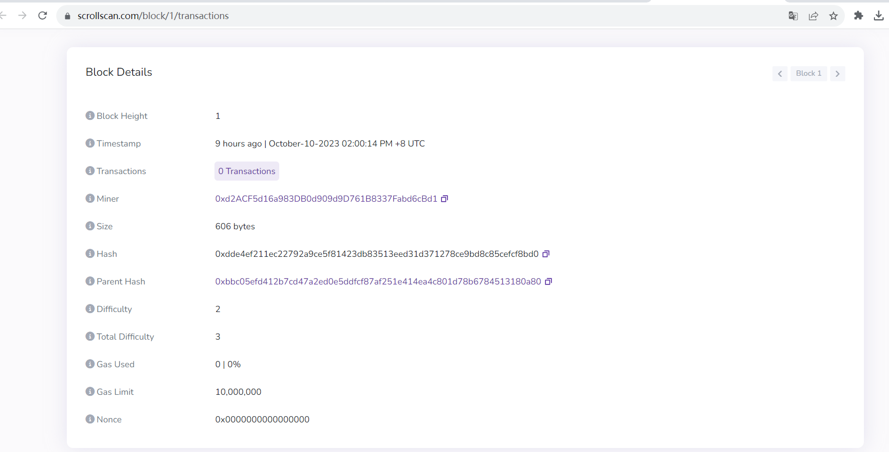
Task: Click the gas limit value 10,000,000
Action: coord(238,392)
